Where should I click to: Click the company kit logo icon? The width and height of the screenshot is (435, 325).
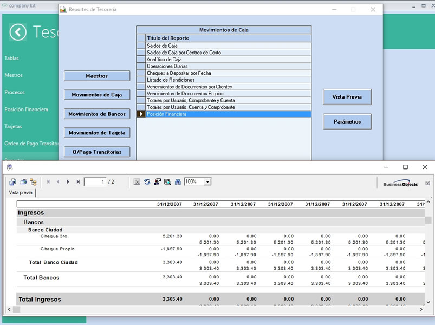pos(4,5)
